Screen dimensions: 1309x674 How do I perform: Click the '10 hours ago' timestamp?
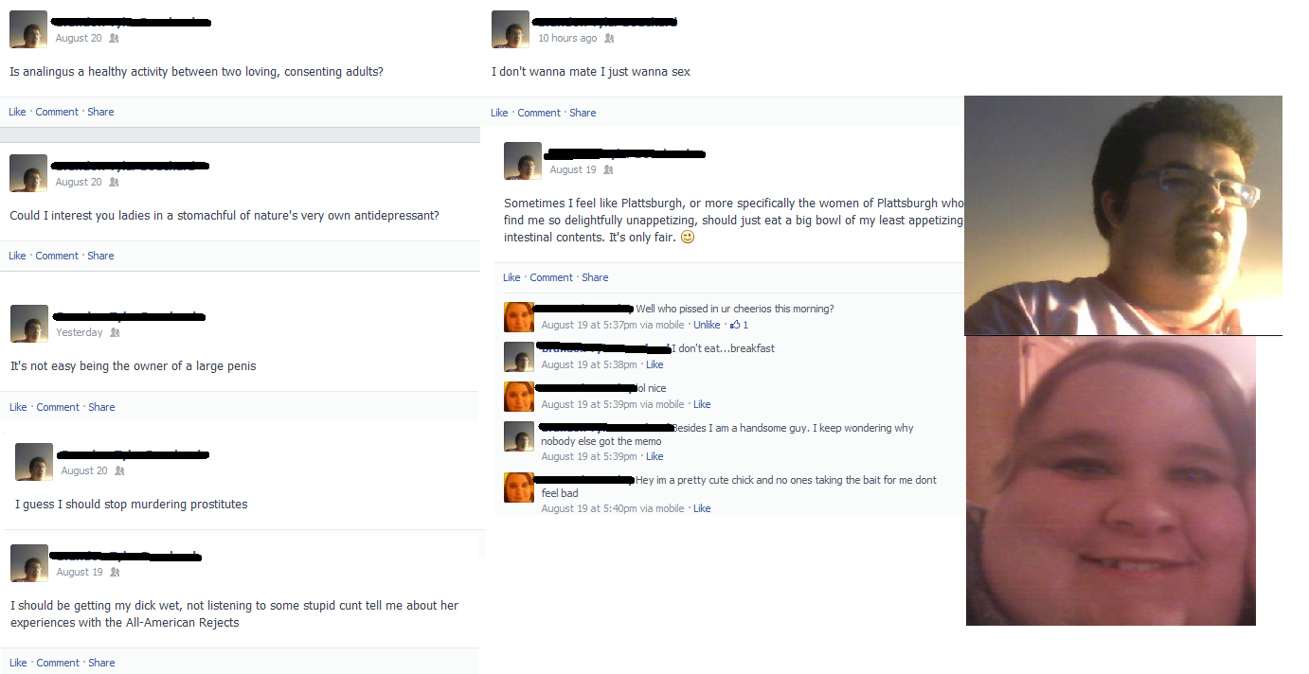(567, 39)
